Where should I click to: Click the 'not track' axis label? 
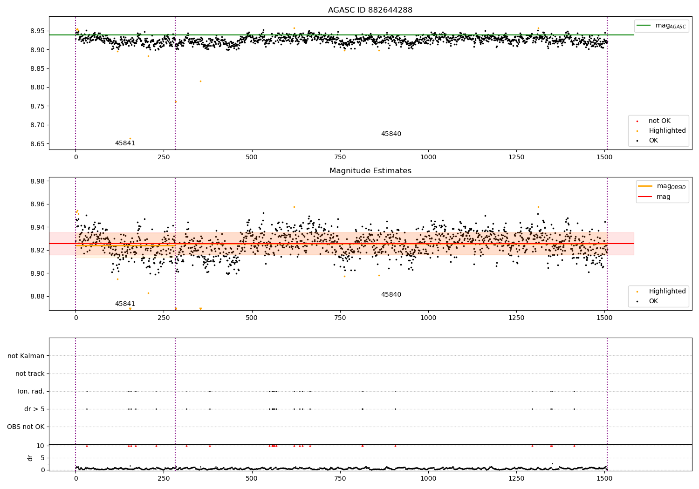click(x=30, y=374)
